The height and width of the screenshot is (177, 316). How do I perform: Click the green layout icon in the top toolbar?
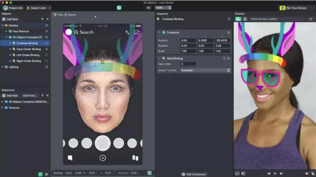coord(119,8)
